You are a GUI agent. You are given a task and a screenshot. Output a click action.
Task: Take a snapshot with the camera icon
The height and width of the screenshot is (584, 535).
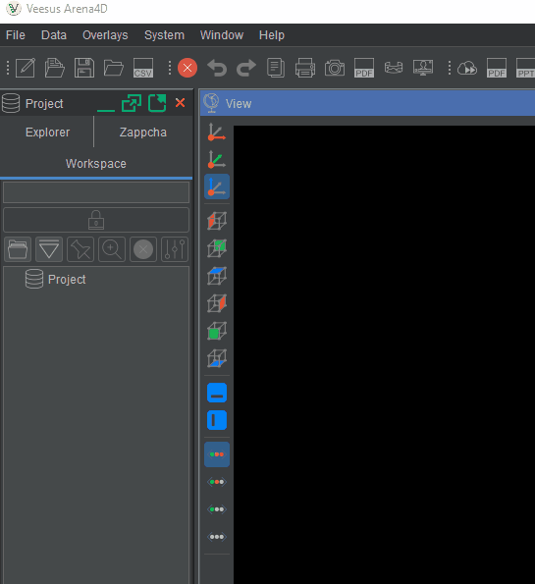(x=335, y=68)
